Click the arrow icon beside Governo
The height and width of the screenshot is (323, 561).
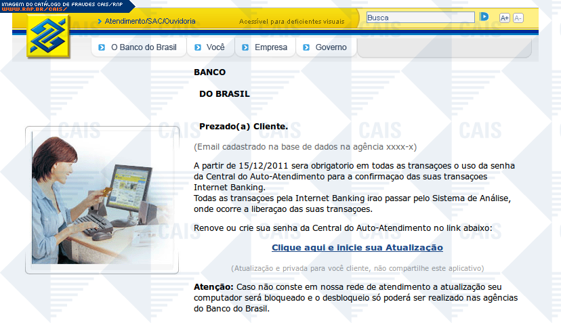point(306,47)
